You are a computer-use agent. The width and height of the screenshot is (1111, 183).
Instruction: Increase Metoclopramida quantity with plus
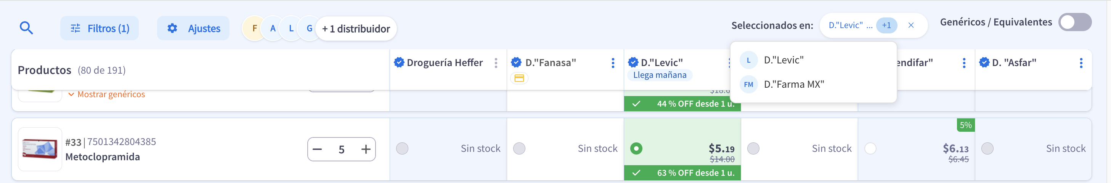point(366,150)
